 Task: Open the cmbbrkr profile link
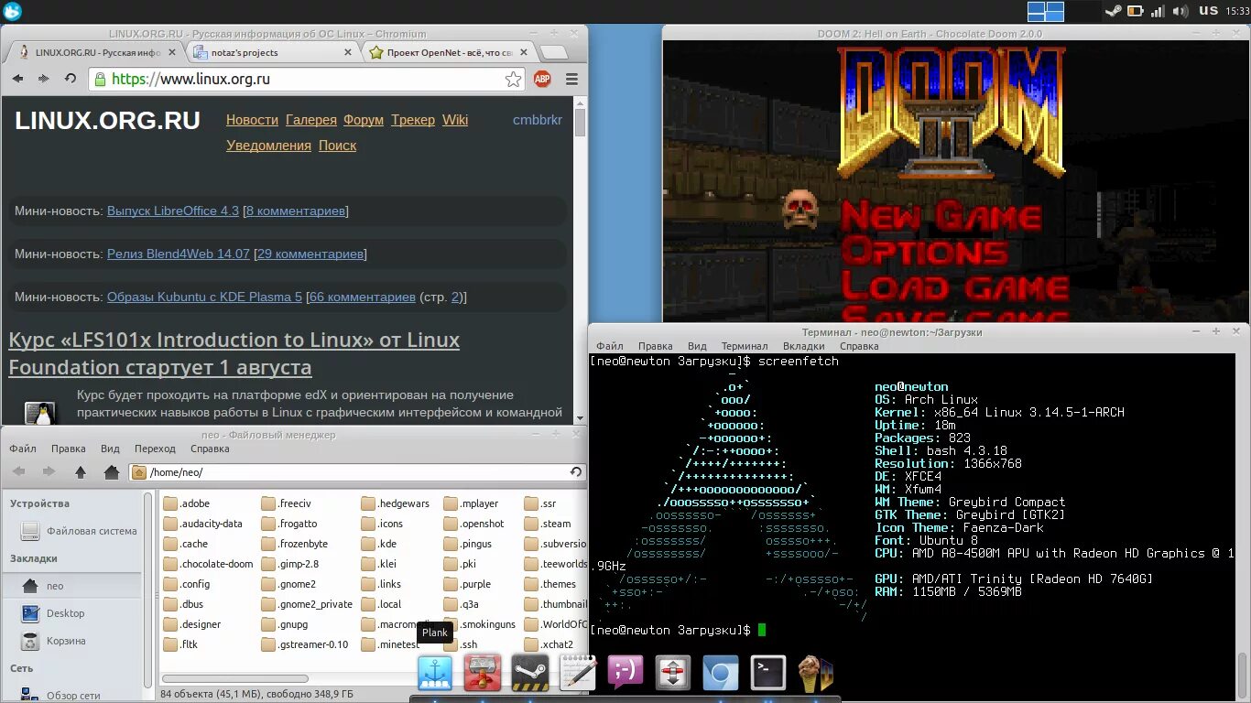coord(538,120)
